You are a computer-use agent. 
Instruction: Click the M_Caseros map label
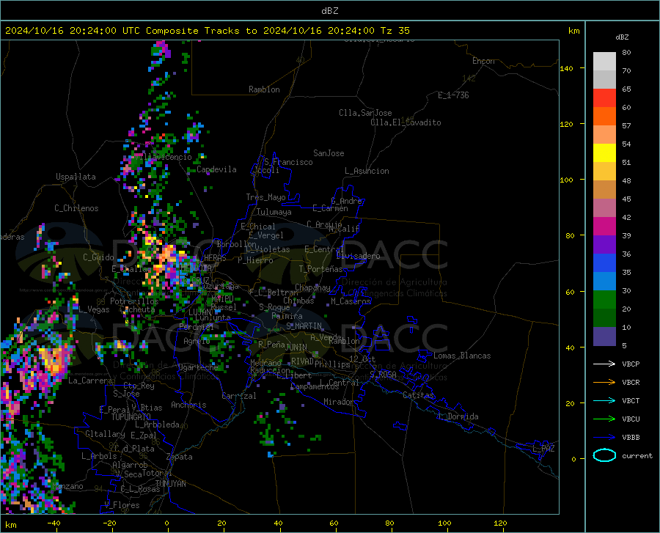click(x=351, y=301)
